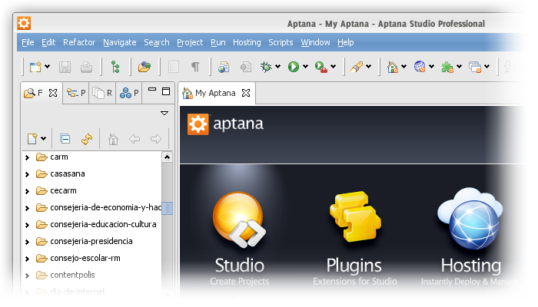Viewport: 538px width, 307px height.
Task: Click the new file icon in file panel
Action: (32, 139)
